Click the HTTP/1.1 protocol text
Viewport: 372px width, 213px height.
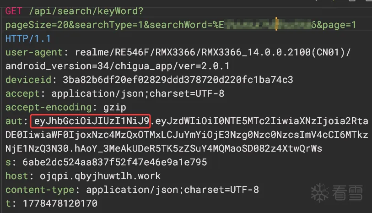click(28, 38)
